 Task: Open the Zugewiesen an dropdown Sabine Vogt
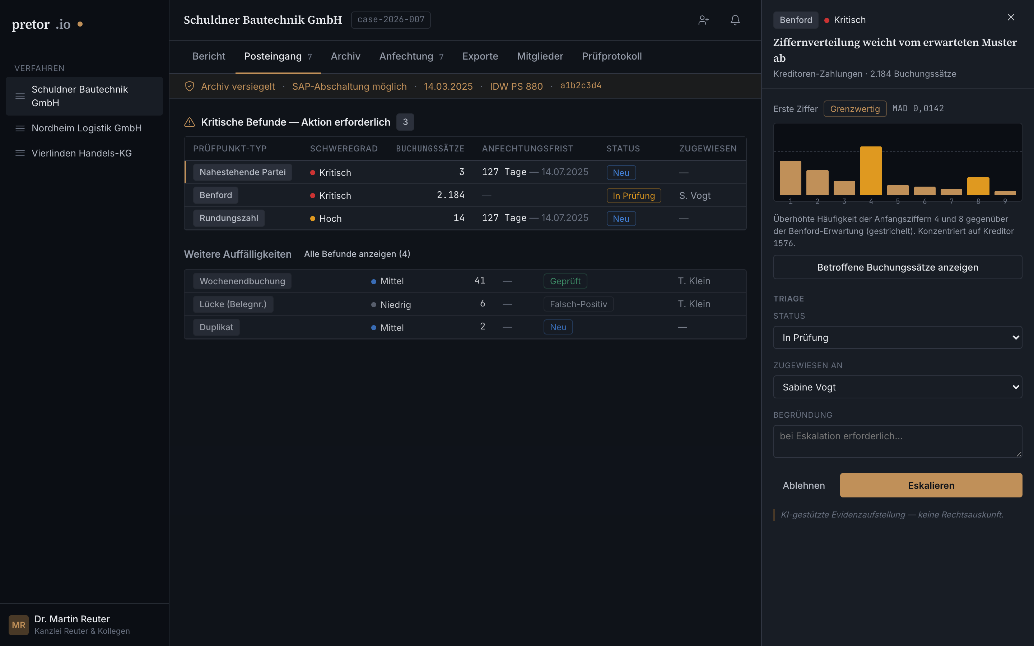point(897,387)
